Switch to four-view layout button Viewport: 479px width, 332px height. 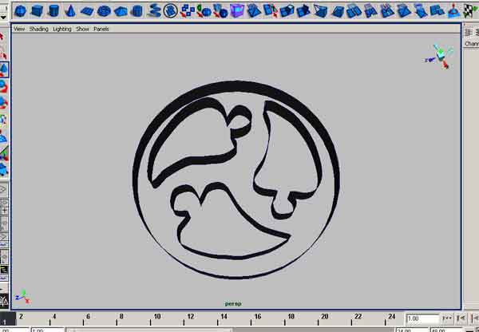point(4,207)
